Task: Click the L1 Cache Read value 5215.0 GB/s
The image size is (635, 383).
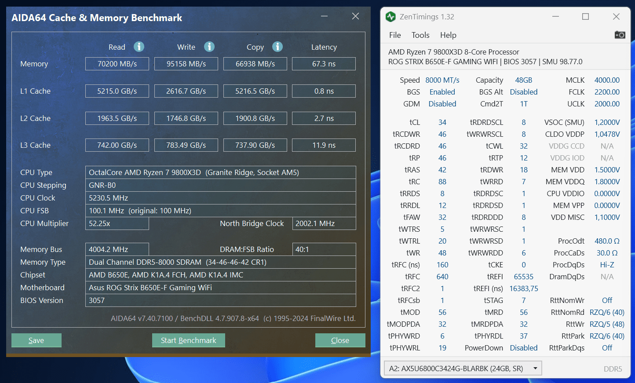Action: tap(117, 91)
